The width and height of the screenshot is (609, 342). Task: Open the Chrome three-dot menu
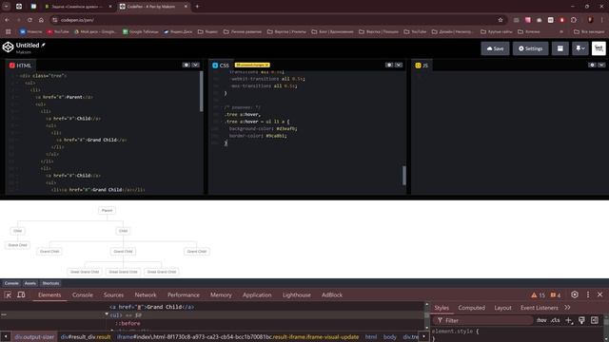pos(602,20)
